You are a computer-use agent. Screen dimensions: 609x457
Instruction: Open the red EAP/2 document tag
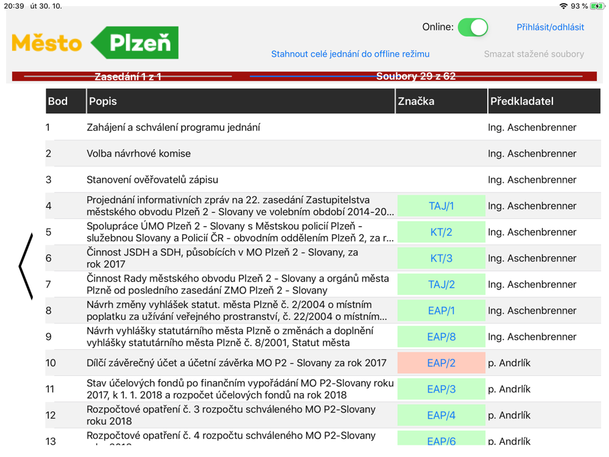click(x=441, y=363)
